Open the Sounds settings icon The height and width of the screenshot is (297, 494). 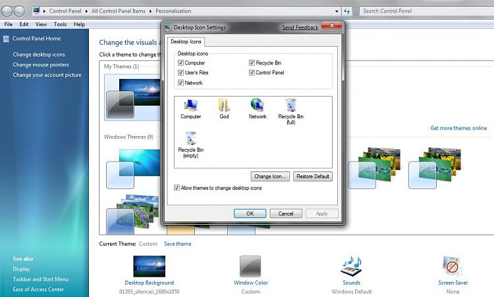click(x=352, y=266)
